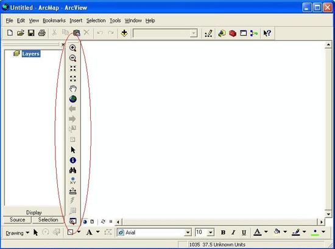Select the Measure tool
335x249 pixels.
pos(73,191)
